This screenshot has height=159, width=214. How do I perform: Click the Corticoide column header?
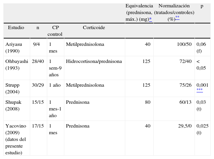[x=94, y=27]
